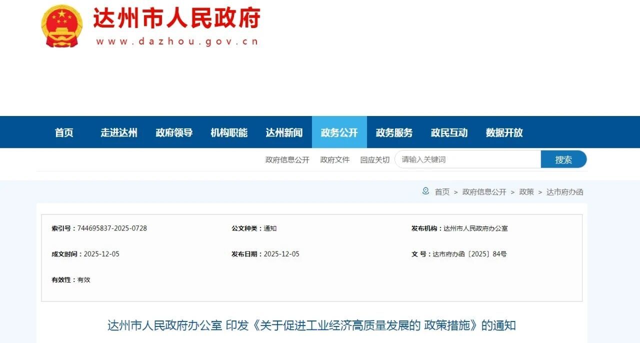
Task: Click 政府信息公开 in the breadcrumb
Action: pos(484,192)
